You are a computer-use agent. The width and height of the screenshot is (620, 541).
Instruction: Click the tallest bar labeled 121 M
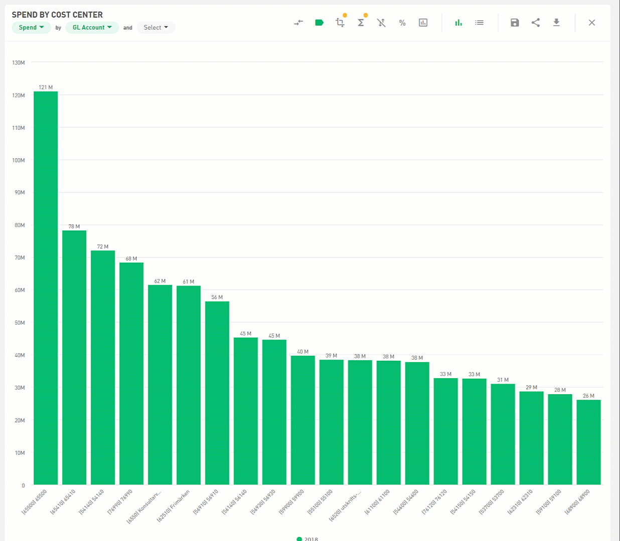click(46, 288)
